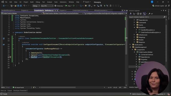This screenshot has height=96, width=171.
Task: Click Show All Files icon in Solution Explorer
Action: [x=141, y=14]
